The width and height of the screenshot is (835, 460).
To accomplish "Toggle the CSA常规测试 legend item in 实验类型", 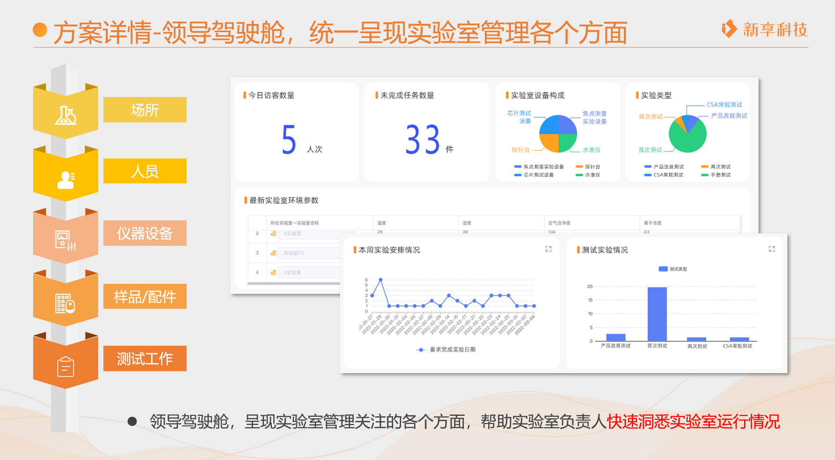I will [664, 175].
